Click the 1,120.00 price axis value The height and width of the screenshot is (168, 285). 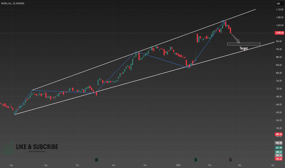(x=279, y=9)
